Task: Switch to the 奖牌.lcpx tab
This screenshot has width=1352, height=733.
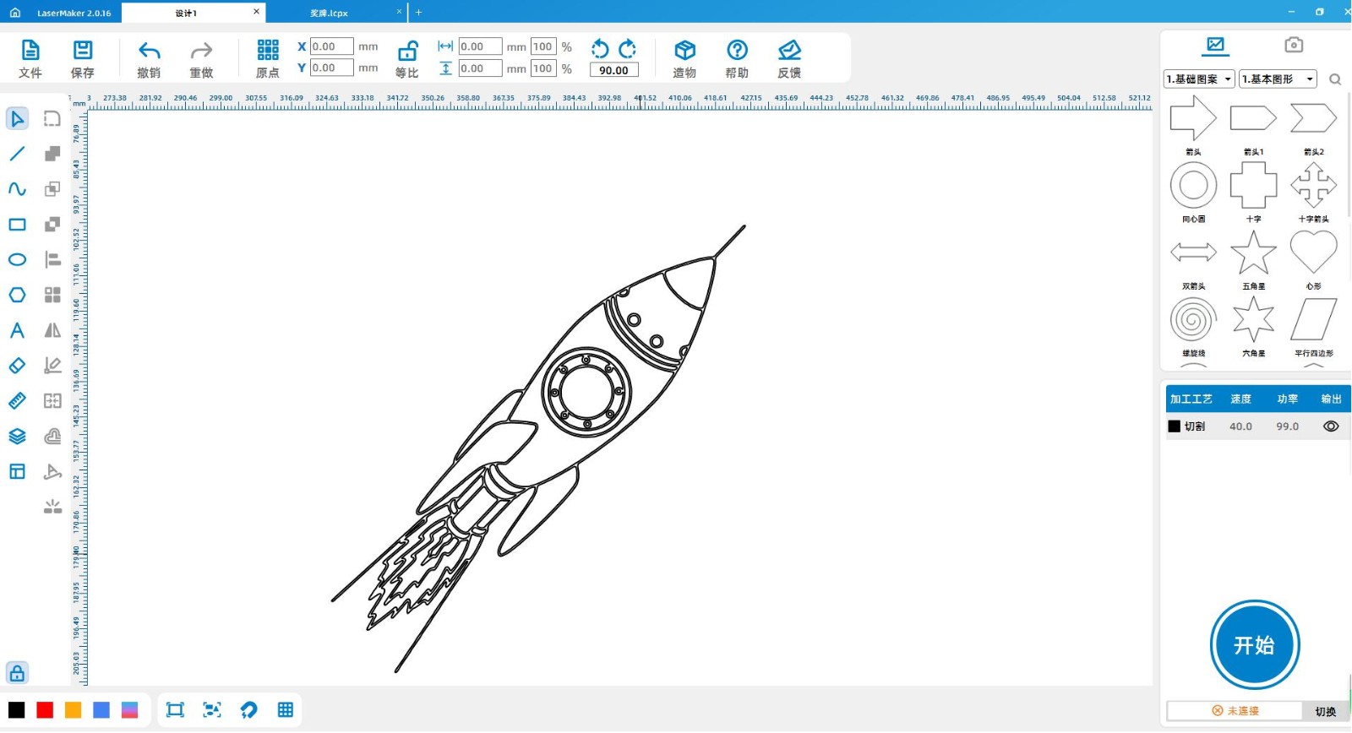Action: point(330,13)
